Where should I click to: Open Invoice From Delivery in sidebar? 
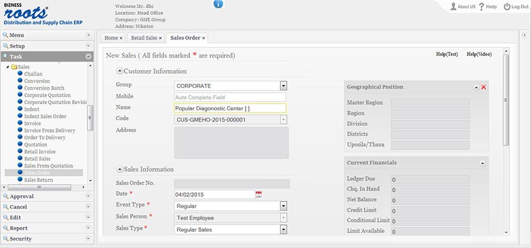50,131
